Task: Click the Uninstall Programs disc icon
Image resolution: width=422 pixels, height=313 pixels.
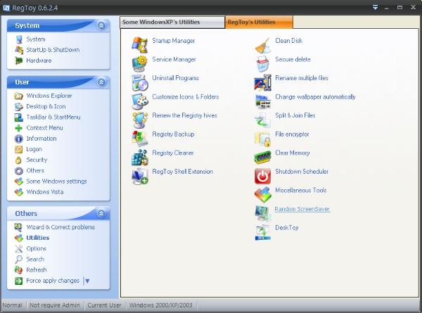Action: coord(139,82)
